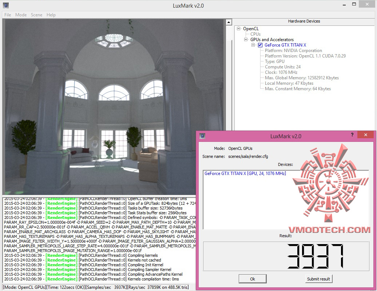Click the Ok button
Screen dimensions: 377x291
[x=253, y=279]
